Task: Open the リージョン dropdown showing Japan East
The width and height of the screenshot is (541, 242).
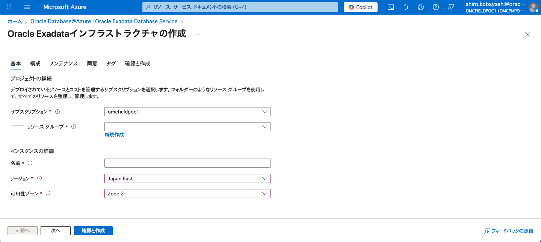Action: click(x=187, y=178)
